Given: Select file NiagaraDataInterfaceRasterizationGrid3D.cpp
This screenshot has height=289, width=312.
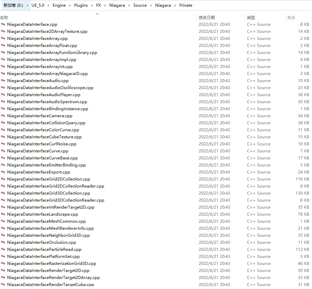Looking at the screenshot, I should [52, 263].
